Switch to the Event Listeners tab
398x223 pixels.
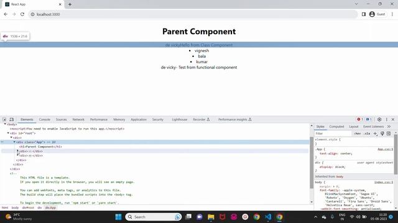pyautogui.click(x=373, y=126)
